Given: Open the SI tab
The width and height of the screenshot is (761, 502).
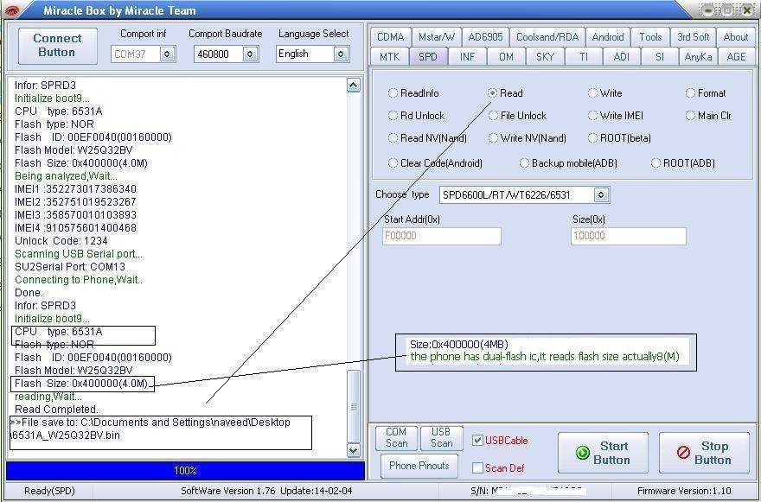Looking at the screenshot, I should (x=659, y=57).
